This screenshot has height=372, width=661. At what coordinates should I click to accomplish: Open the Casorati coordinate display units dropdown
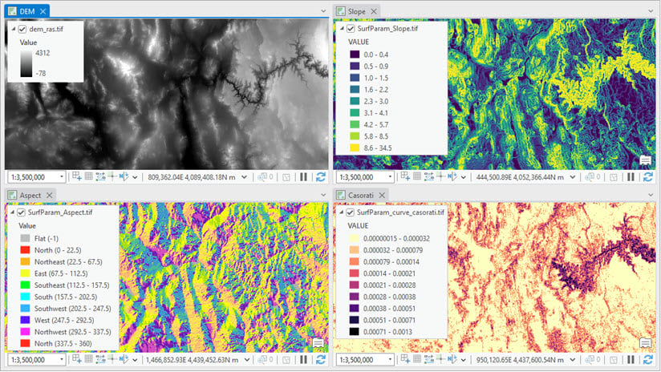[573, 360]
